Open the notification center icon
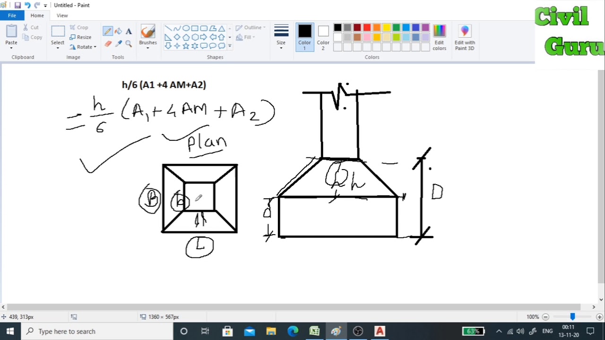The width and height of the screenshot is (605, 340). [590, 331]
